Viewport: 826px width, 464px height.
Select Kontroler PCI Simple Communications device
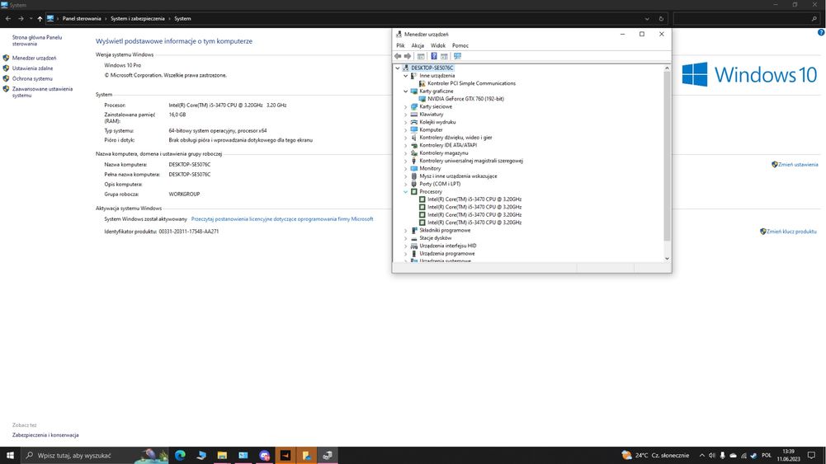[x=471, y=83]
